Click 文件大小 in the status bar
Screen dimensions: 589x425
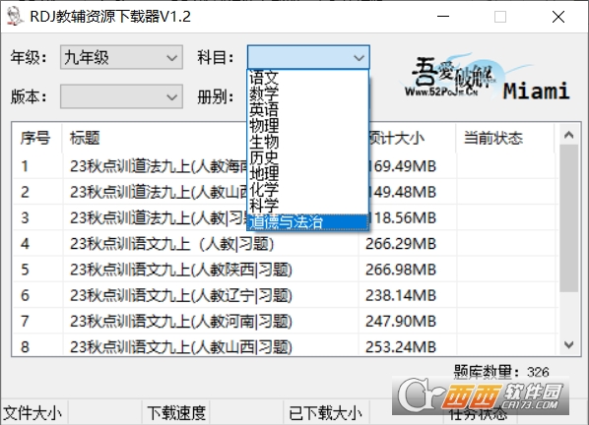click(x=33, y=413)
